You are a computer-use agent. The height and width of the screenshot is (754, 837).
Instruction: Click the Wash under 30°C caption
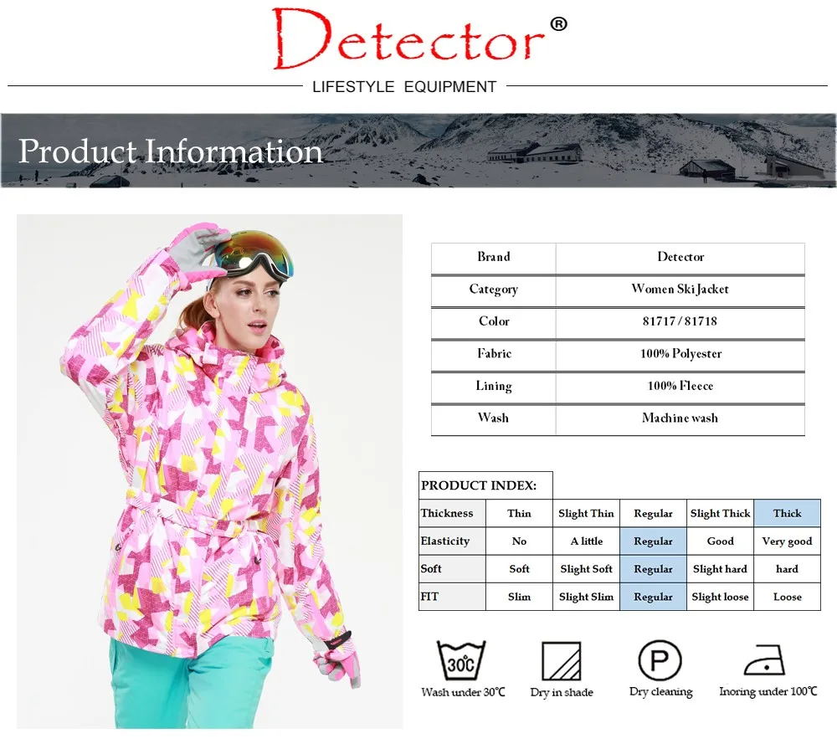tap(463, 692)
